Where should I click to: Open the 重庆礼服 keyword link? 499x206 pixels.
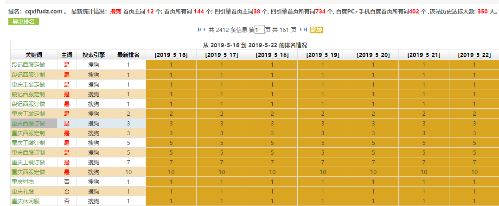[23, 191]
